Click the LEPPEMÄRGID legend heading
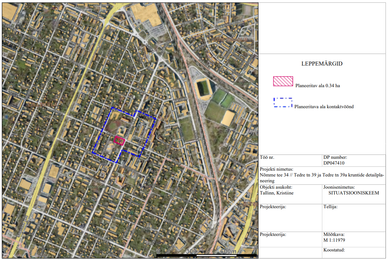Screen dimensions: 388x260 pyautogui.click(x=322, y=64)
